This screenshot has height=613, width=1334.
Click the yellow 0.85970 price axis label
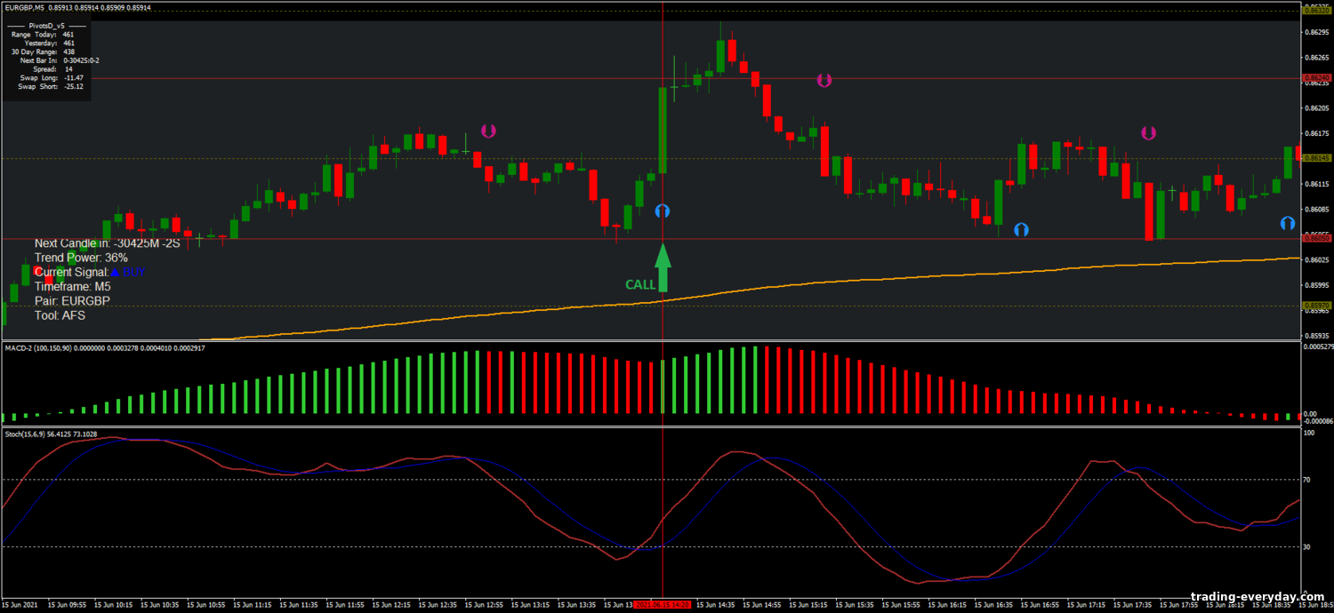point(1316,306)
